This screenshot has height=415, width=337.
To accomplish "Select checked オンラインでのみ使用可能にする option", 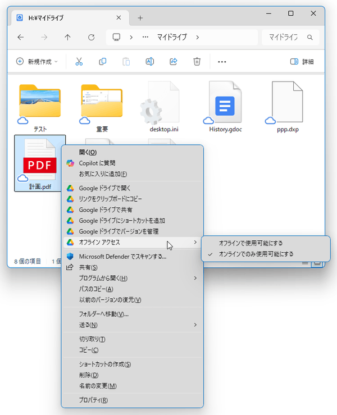I will coord(256,254).
